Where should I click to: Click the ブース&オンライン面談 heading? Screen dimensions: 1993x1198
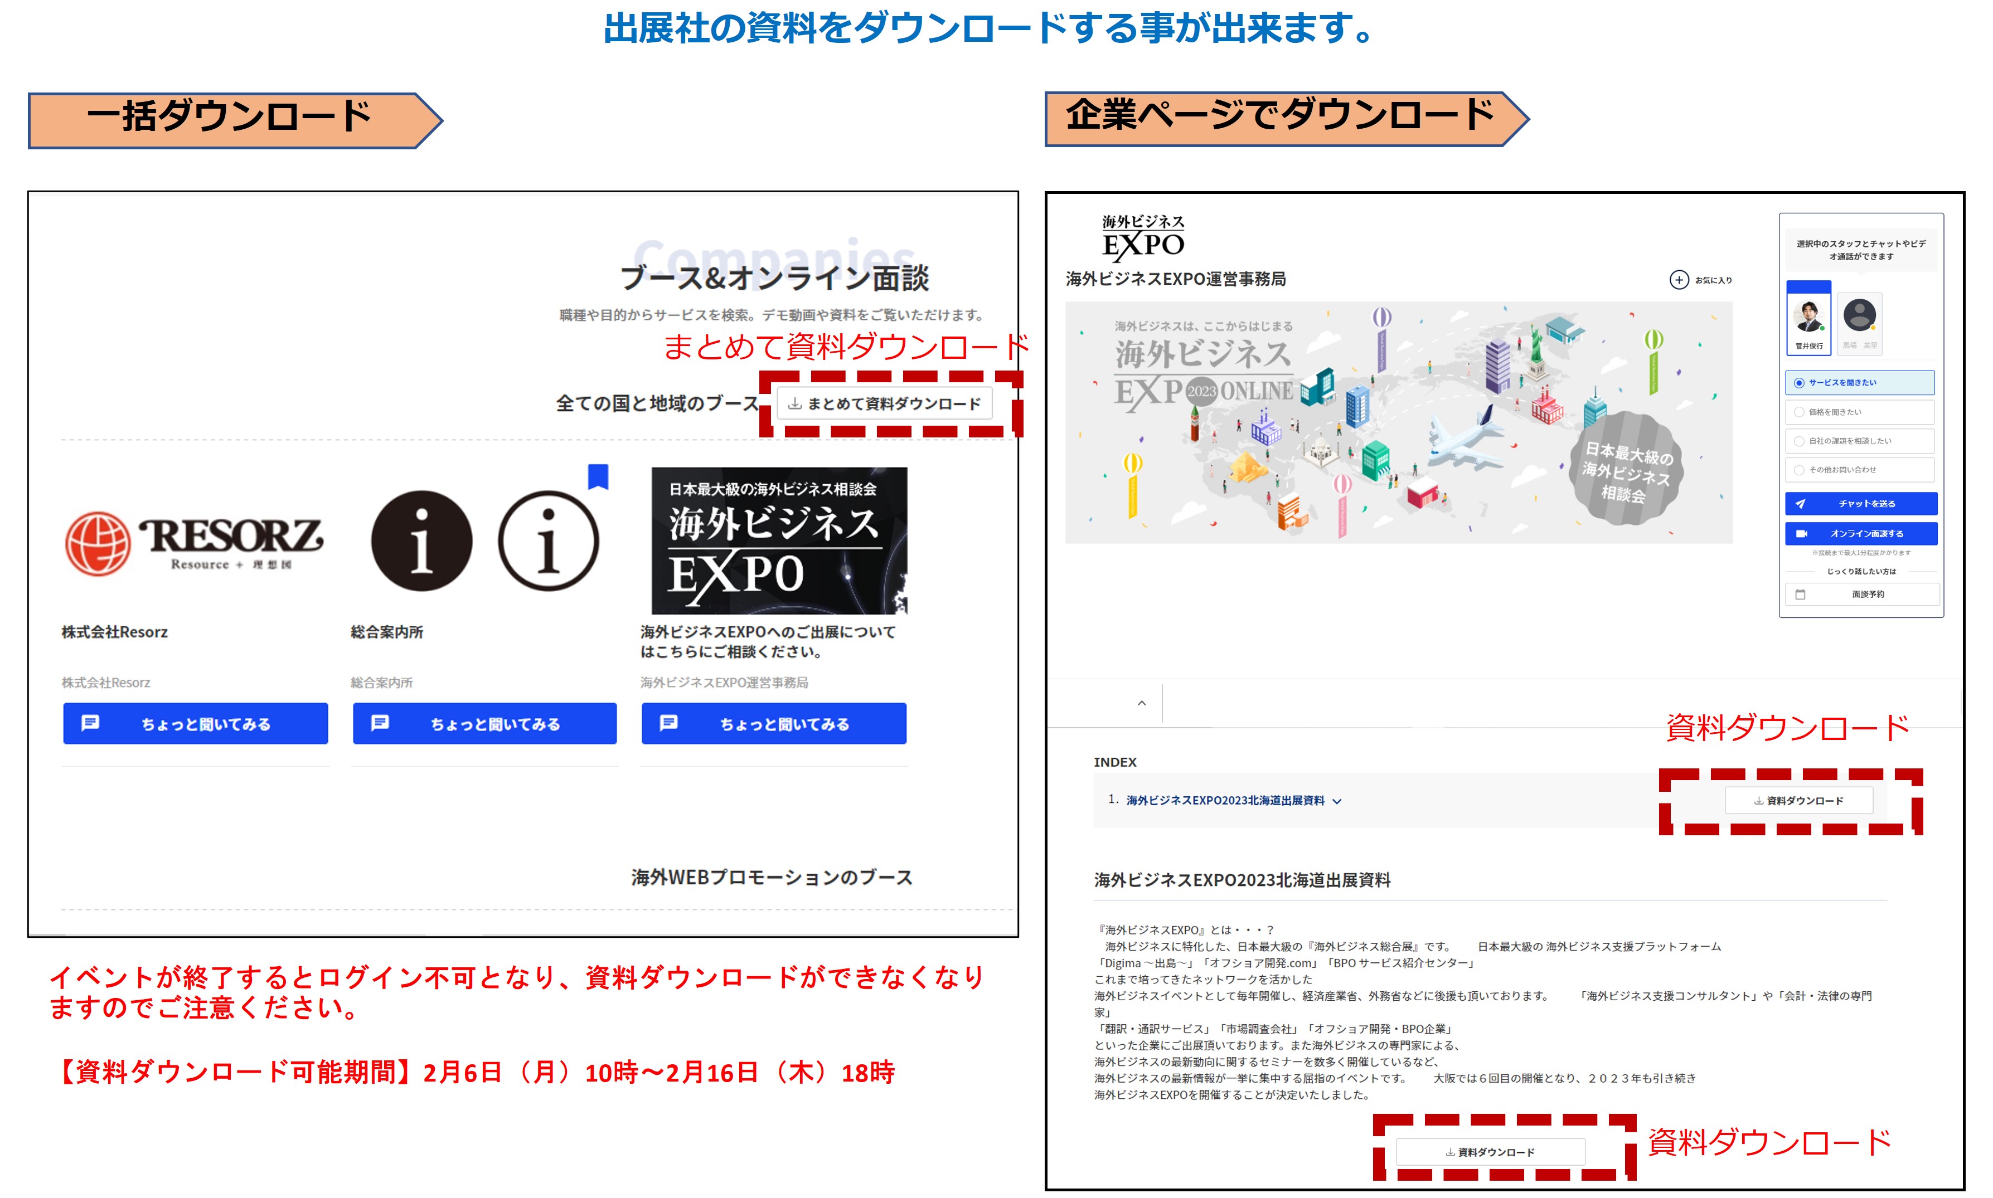point(774,277)
